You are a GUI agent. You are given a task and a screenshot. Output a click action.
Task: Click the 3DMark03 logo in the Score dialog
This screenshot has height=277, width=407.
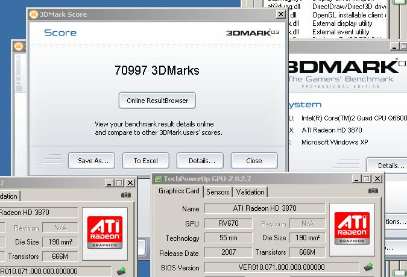[x=253, y=33]
